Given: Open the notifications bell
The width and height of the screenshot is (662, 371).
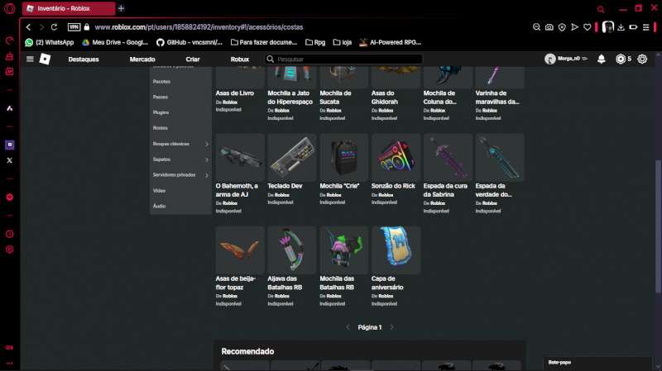Looking at the screenshot, I should coord(602,59).
